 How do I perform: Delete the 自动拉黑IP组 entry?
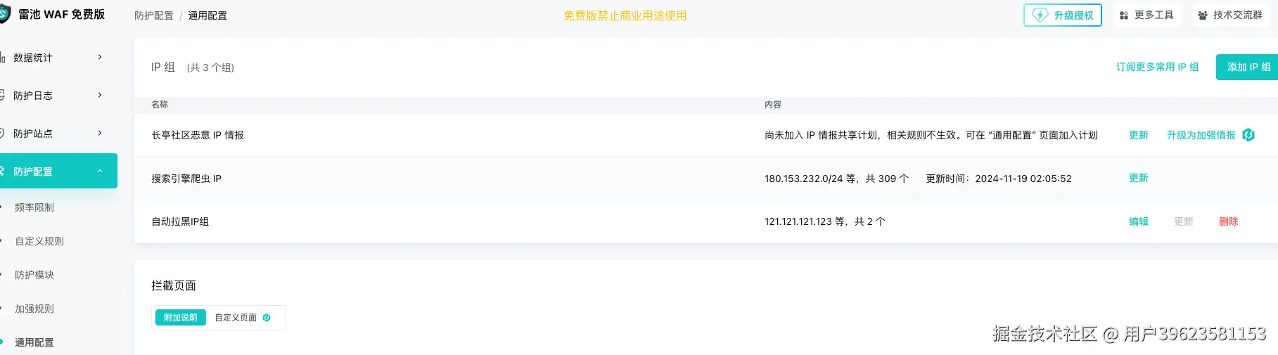pyautogui.click(x=1228, y=221)
